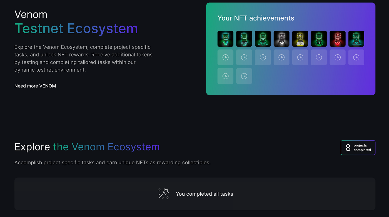This screenshot has height=217, width=389.
Task: Open the teal Venom Wallet NFT
Action: point(356,39)
